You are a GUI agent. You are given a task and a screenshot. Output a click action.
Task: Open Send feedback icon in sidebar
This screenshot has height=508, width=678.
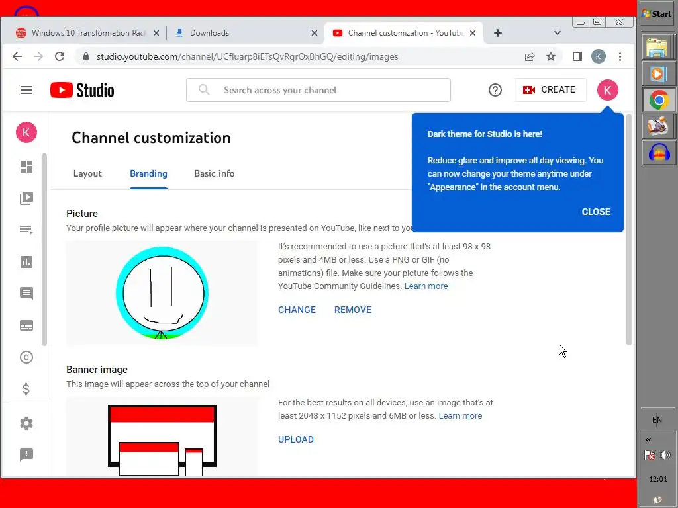(26, 454)
